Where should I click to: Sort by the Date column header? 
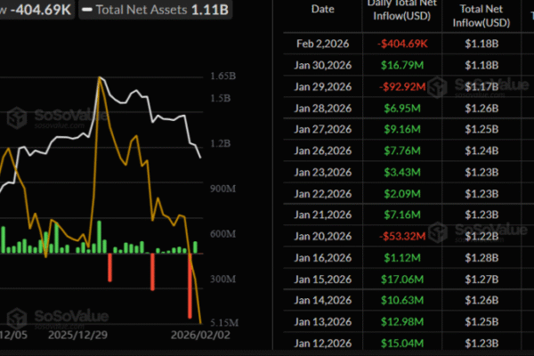point(324,9)
